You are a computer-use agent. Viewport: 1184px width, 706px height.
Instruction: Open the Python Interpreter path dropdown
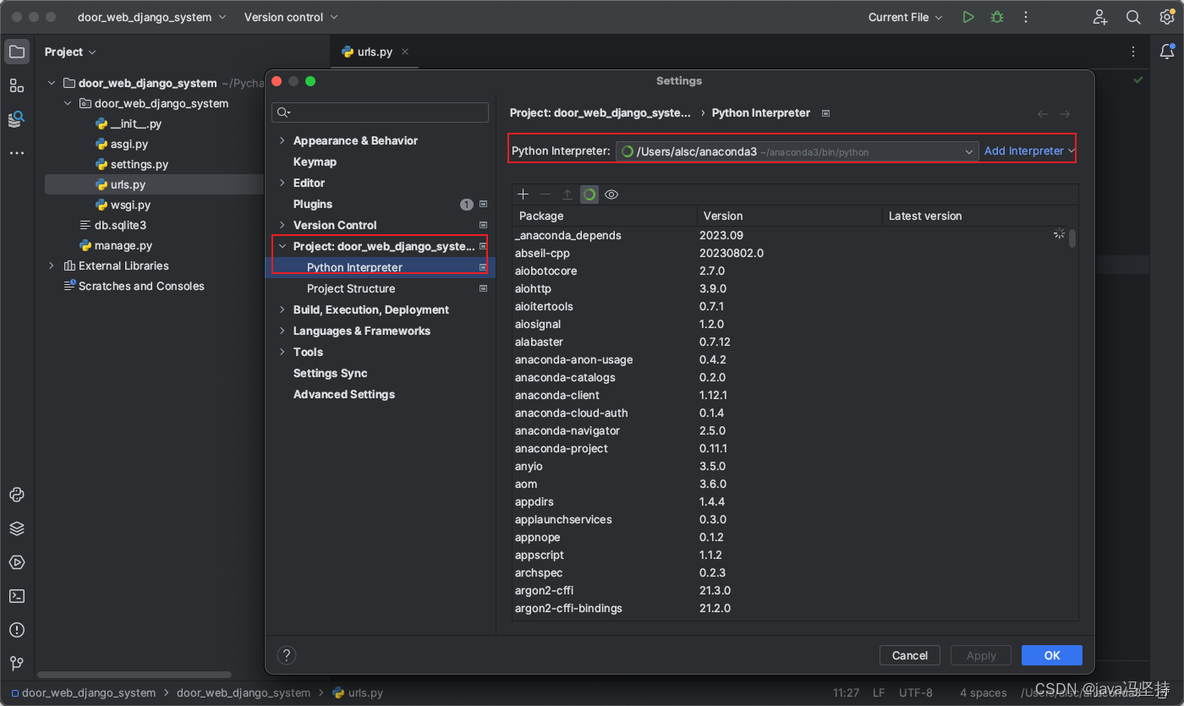click(x=969, y=151)
